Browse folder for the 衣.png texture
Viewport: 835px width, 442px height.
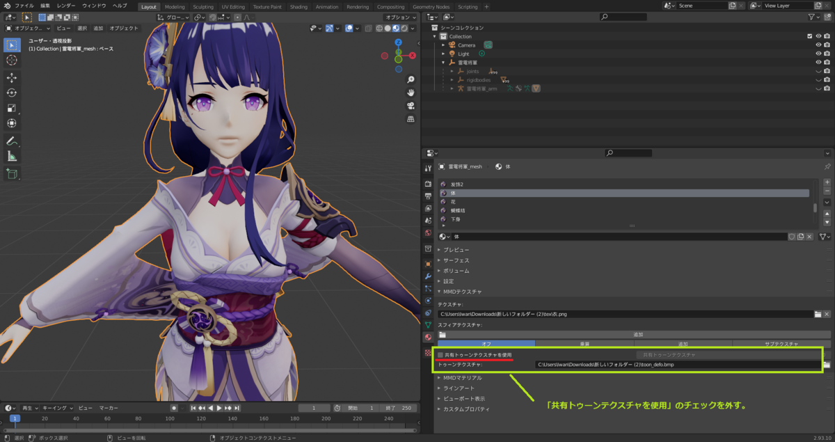[x=818, y=315]
